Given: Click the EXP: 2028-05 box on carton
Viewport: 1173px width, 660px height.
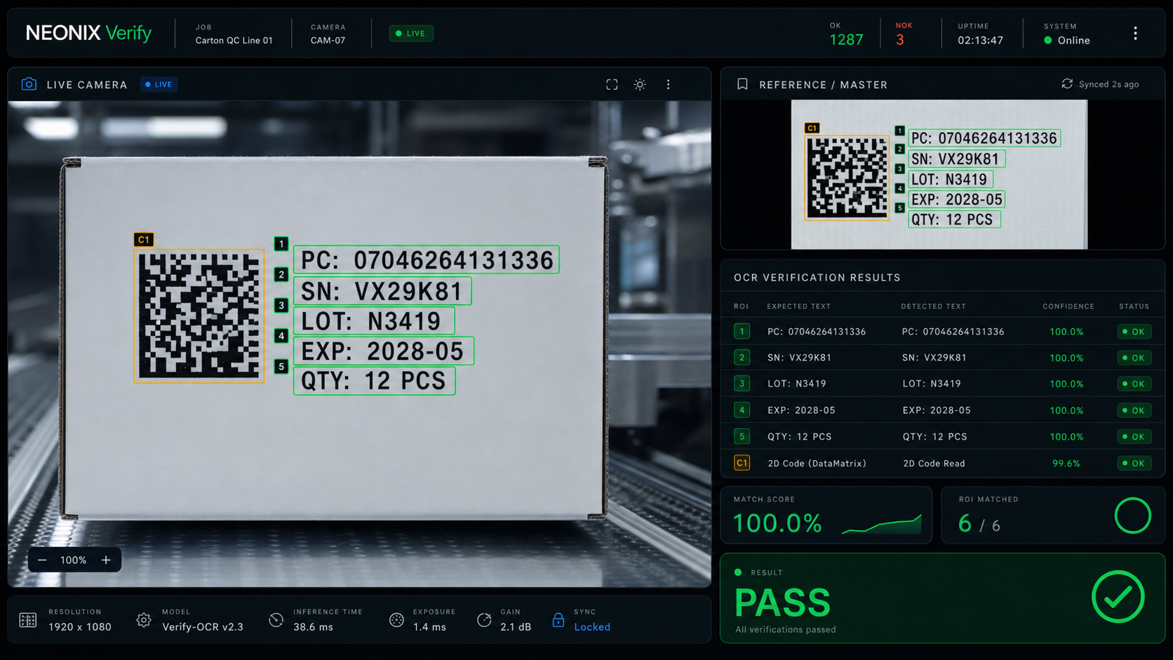Looking at the screenshot, I should point(383,351).
